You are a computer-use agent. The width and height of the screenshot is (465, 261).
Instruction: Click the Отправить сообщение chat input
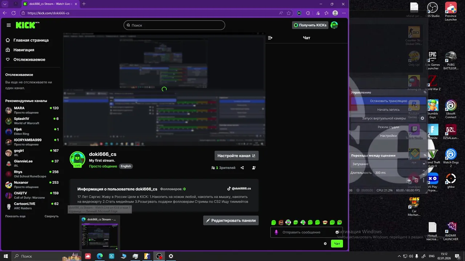click(307, 232)
